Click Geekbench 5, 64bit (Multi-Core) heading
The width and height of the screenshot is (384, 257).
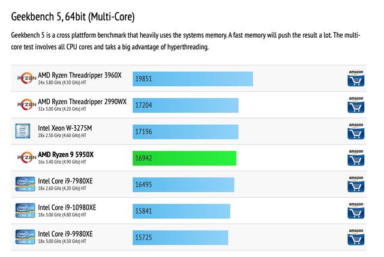point(73,17)
